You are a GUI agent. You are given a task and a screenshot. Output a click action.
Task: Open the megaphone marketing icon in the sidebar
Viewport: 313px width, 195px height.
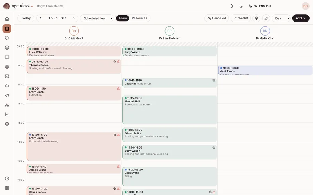point(7,95)
